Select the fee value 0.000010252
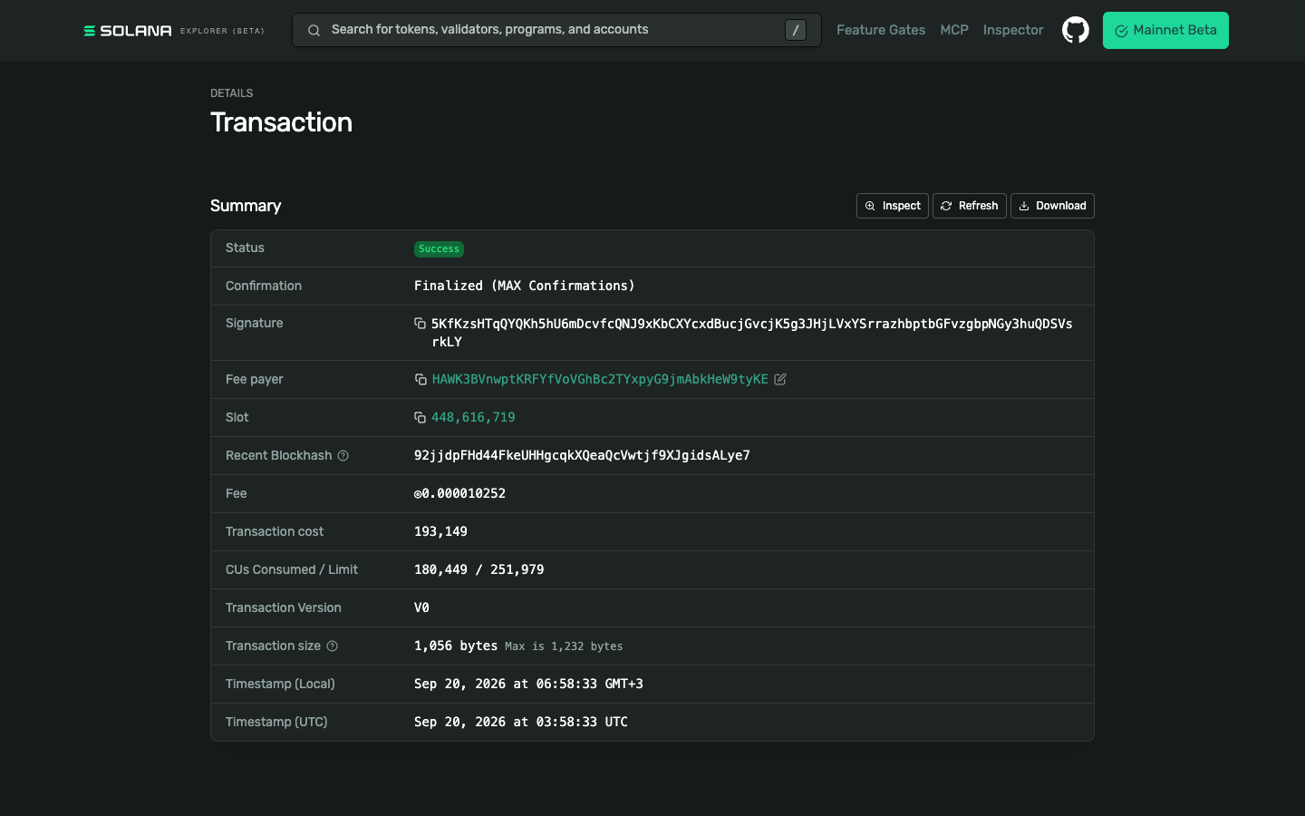 [x=460, y=493]
